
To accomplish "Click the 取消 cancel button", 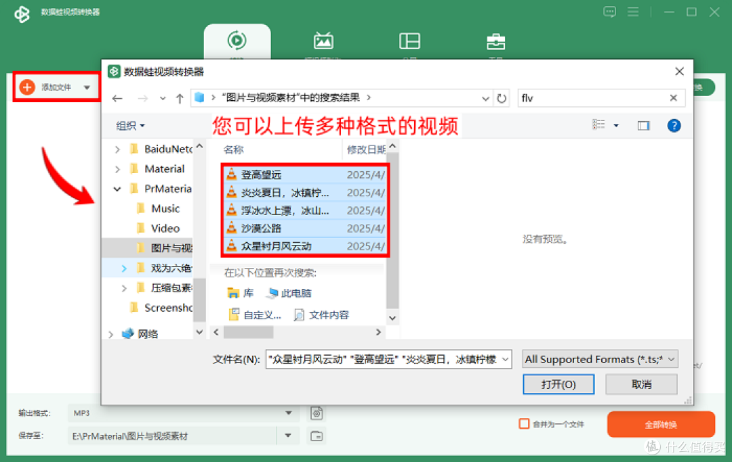I will (641, 384).
